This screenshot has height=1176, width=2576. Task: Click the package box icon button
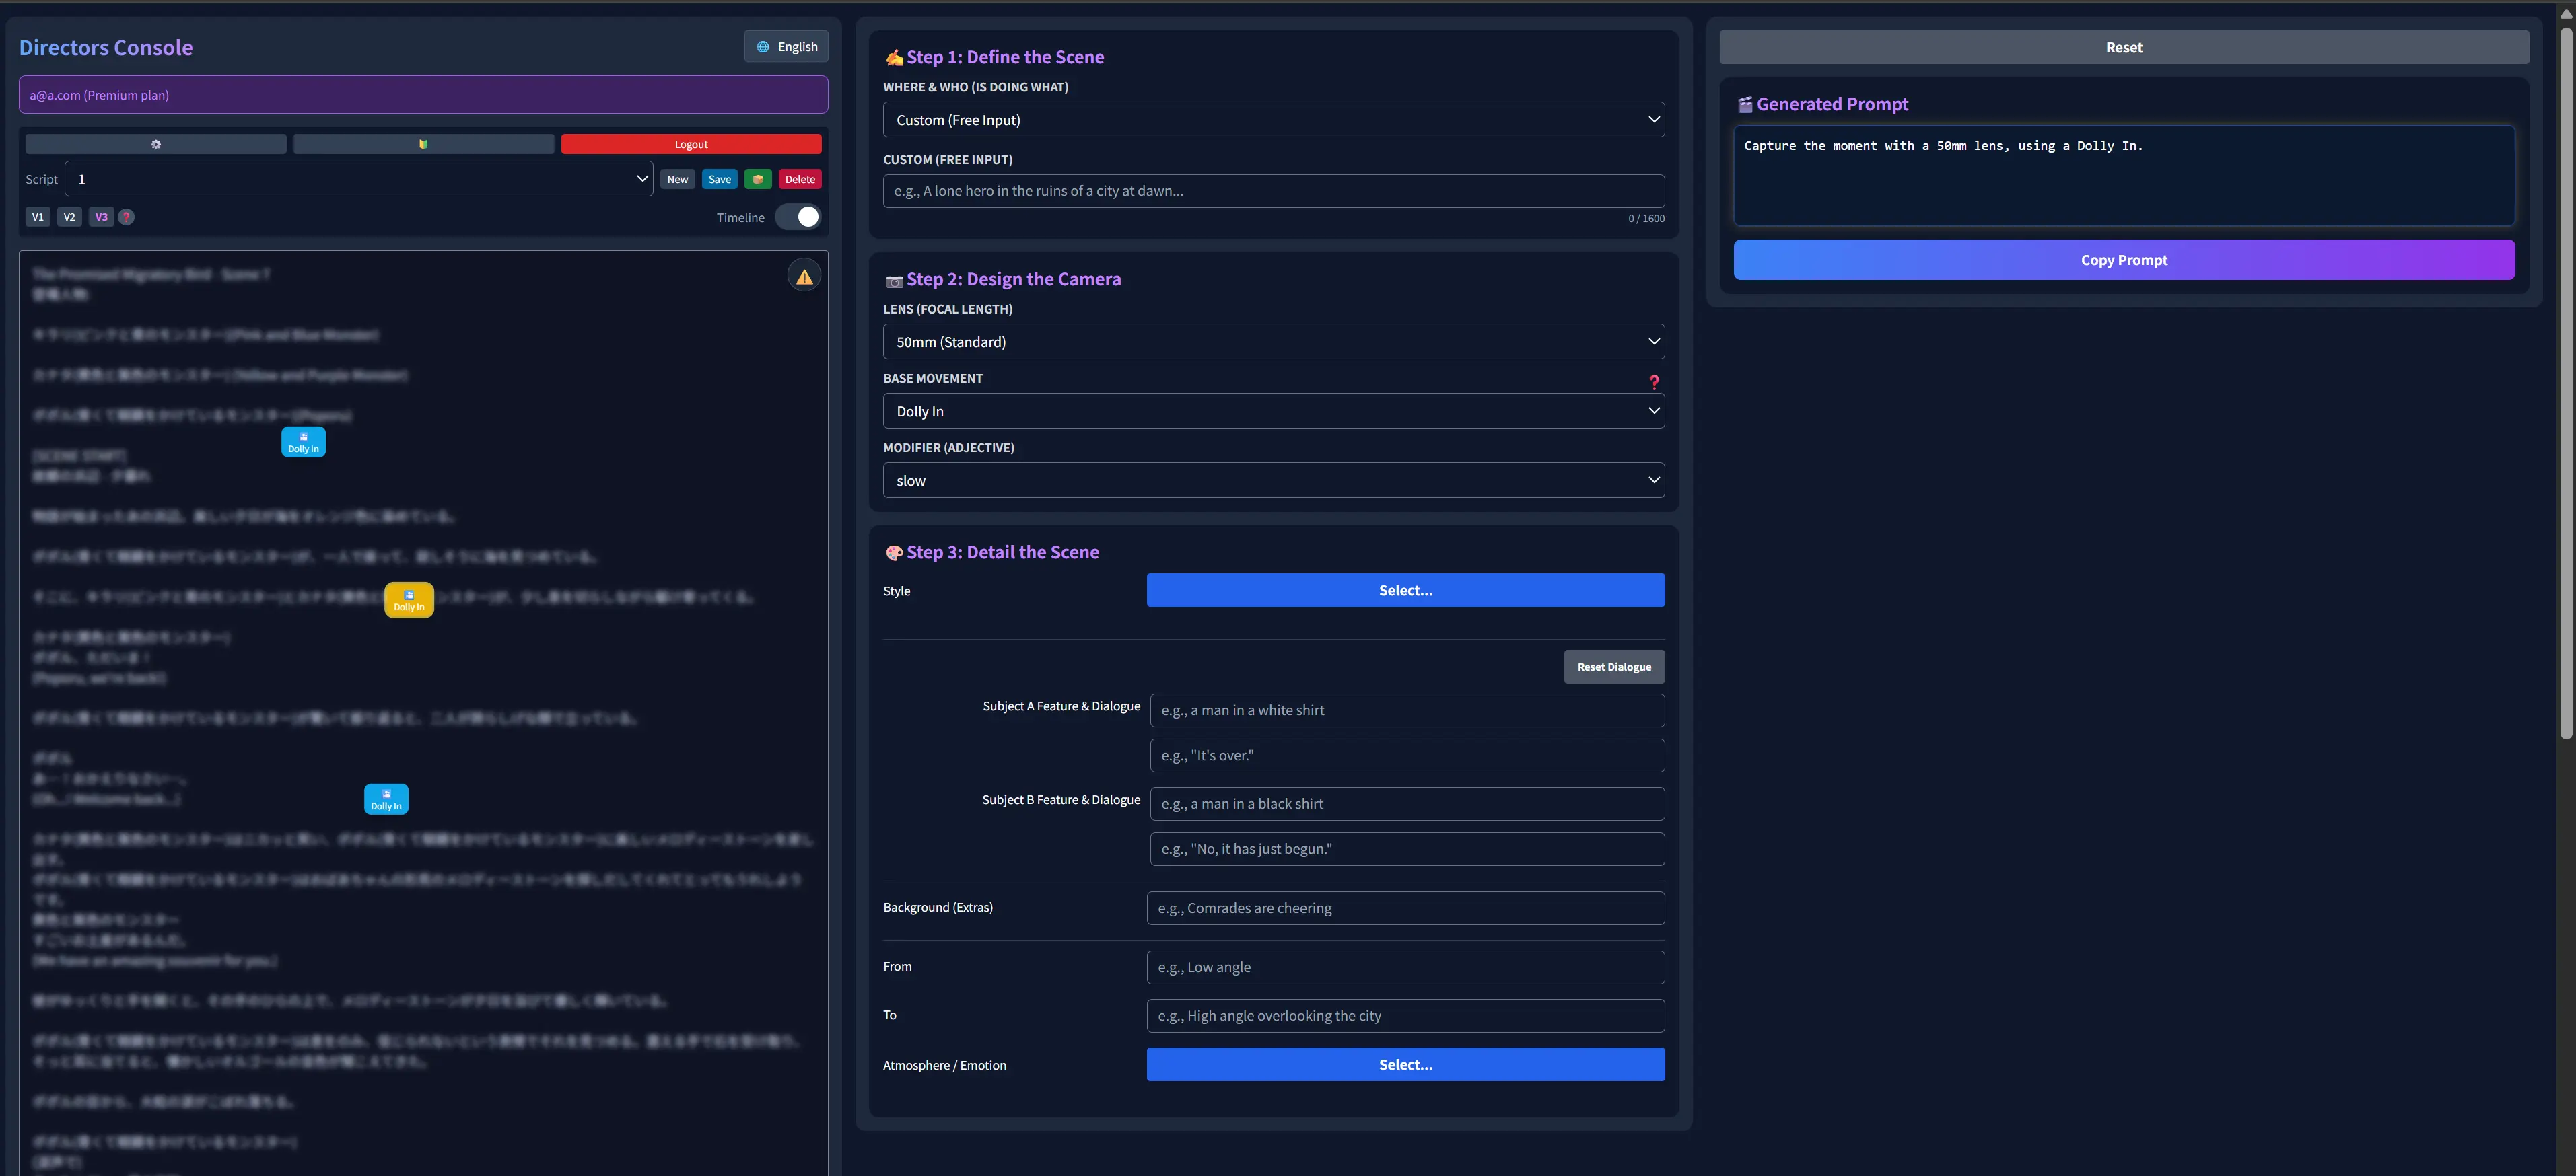coord(757,179)
